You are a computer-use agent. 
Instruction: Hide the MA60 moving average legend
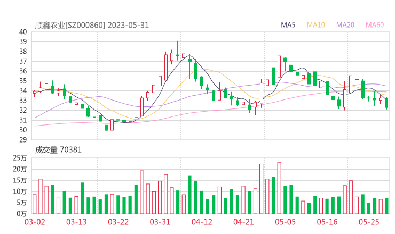coord(375,25)
